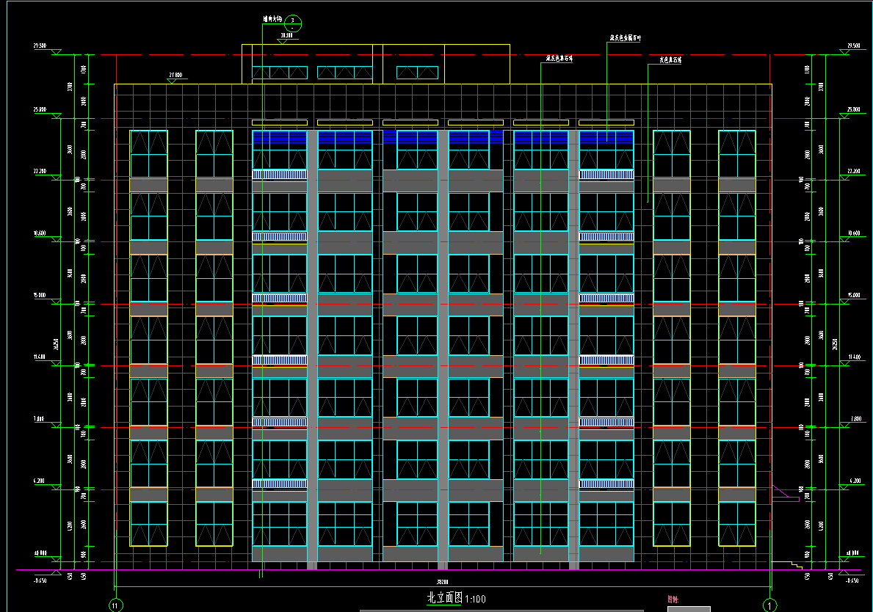Click the axis bubble numbered 11
Image resolution: width=873 pixels, height=612 pixels.
pyautogui.click(x=115, y=605)
